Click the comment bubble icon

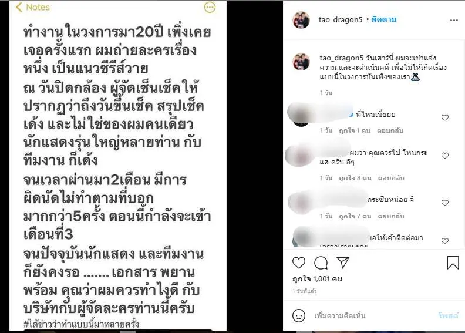point(321,263)
